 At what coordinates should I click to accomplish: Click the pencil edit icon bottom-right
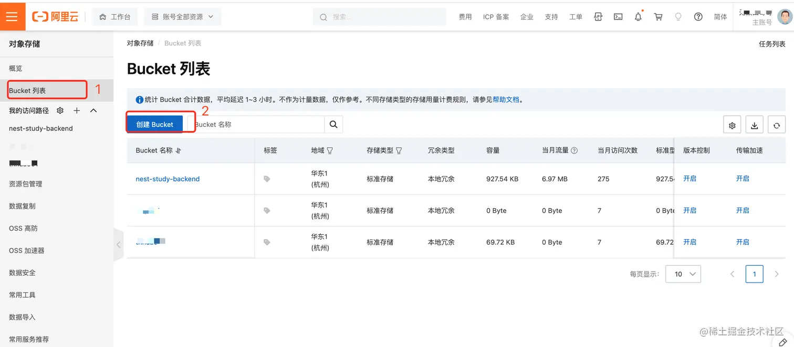tap(782, 342)
